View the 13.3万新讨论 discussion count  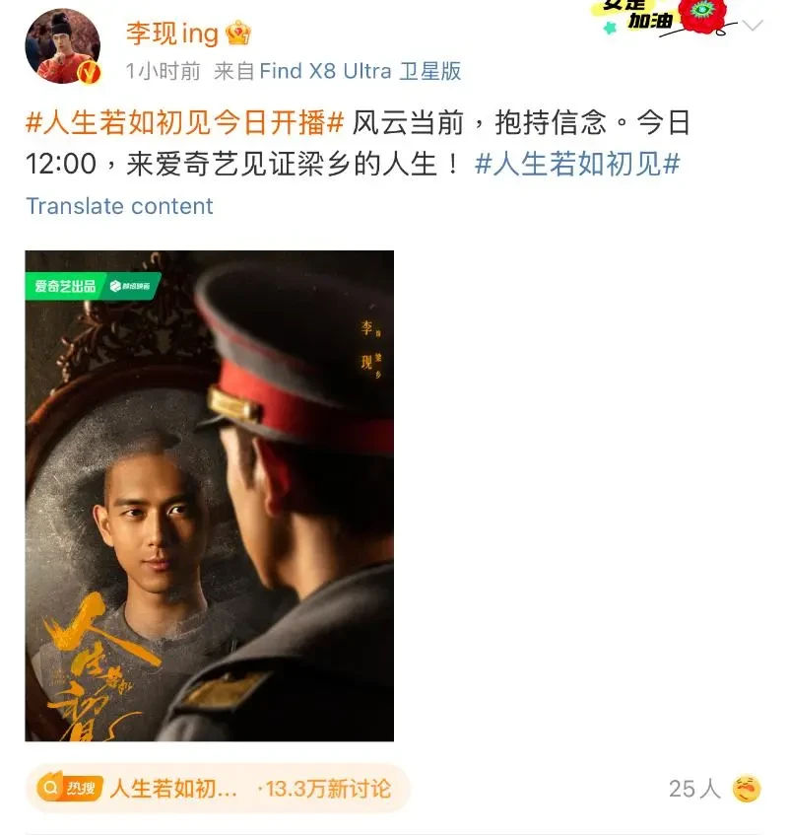point(328,789)
